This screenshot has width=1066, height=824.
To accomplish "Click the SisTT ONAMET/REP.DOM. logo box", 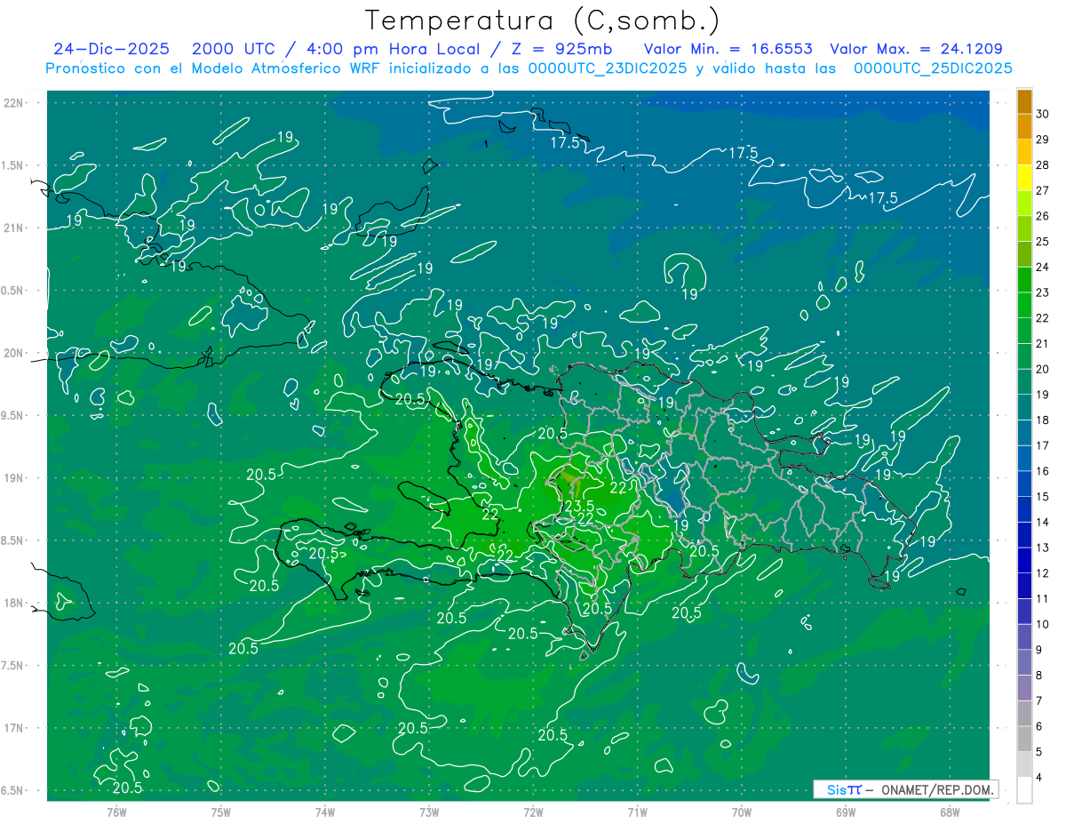I will 906,789.
